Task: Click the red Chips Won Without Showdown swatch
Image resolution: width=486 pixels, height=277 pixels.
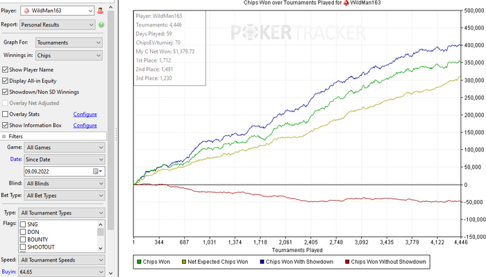Action: point(347,262)
